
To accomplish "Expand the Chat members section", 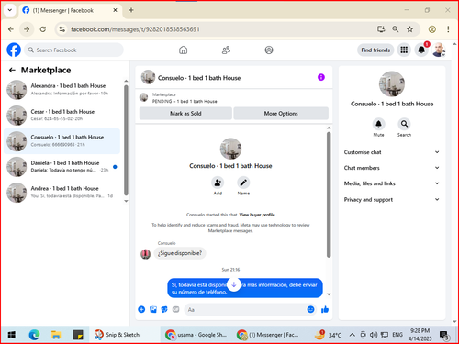I will click(x=392, y=168).
